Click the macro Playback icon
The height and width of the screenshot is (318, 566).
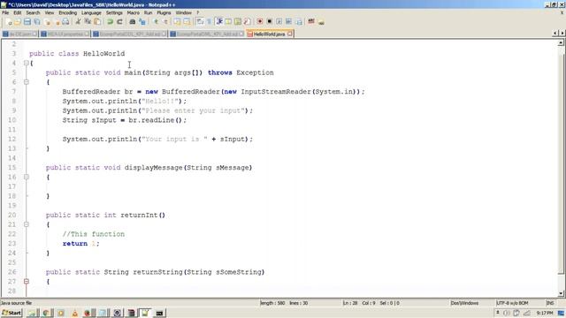click(279, 22)
